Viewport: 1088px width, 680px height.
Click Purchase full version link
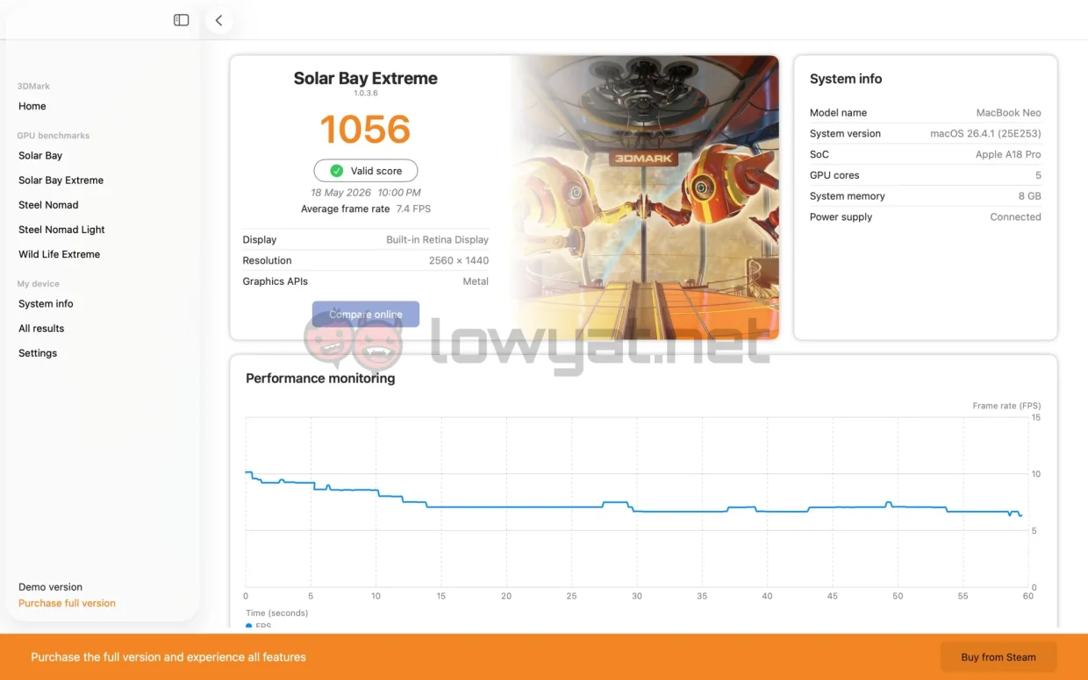[67, 603]
